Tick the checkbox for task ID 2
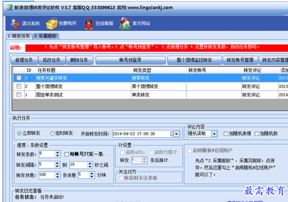This screenshot has height=202, width=288. click(19, 86)
